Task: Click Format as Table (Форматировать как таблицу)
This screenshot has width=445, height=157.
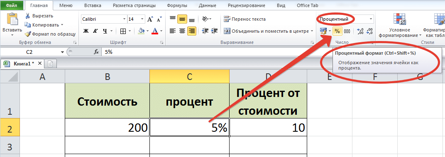Action: (x=434, y=26)
